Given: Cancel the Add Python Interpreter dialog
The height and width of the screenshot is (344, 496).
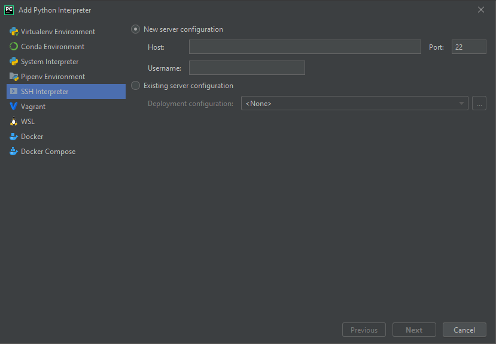Looking at the screenshot, I should (x=464, y=330).
